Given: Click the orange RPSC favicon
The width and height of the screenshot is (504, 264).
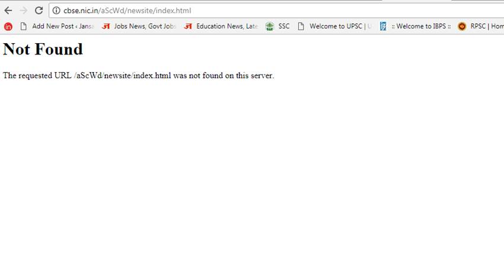Looking at the screenshot, I should (462, 26).
